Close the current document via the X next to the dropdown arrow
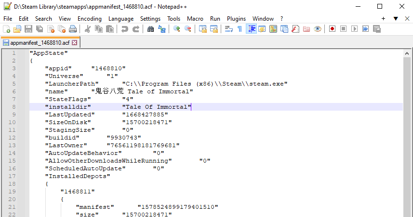This screenshot has width=413, height=217. coord(407,18)
